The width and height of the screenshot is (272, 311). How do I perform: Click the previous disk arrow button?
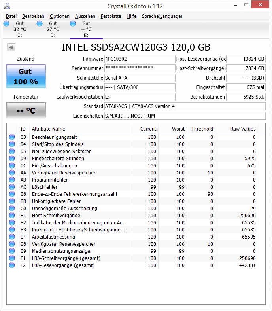11,47
